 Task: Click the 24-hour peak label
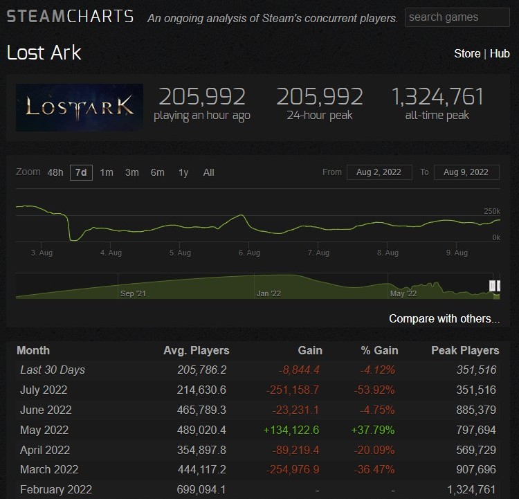(320, 115)
